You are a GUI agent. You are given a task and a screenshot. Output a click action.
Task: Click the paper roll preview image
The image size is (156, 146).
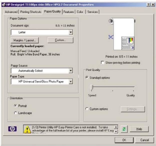(x=122, y=34)
